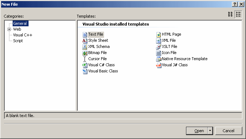This screenshot has width=246, height=139.
Task: Click the Open button
Action: tap(197, 131)
